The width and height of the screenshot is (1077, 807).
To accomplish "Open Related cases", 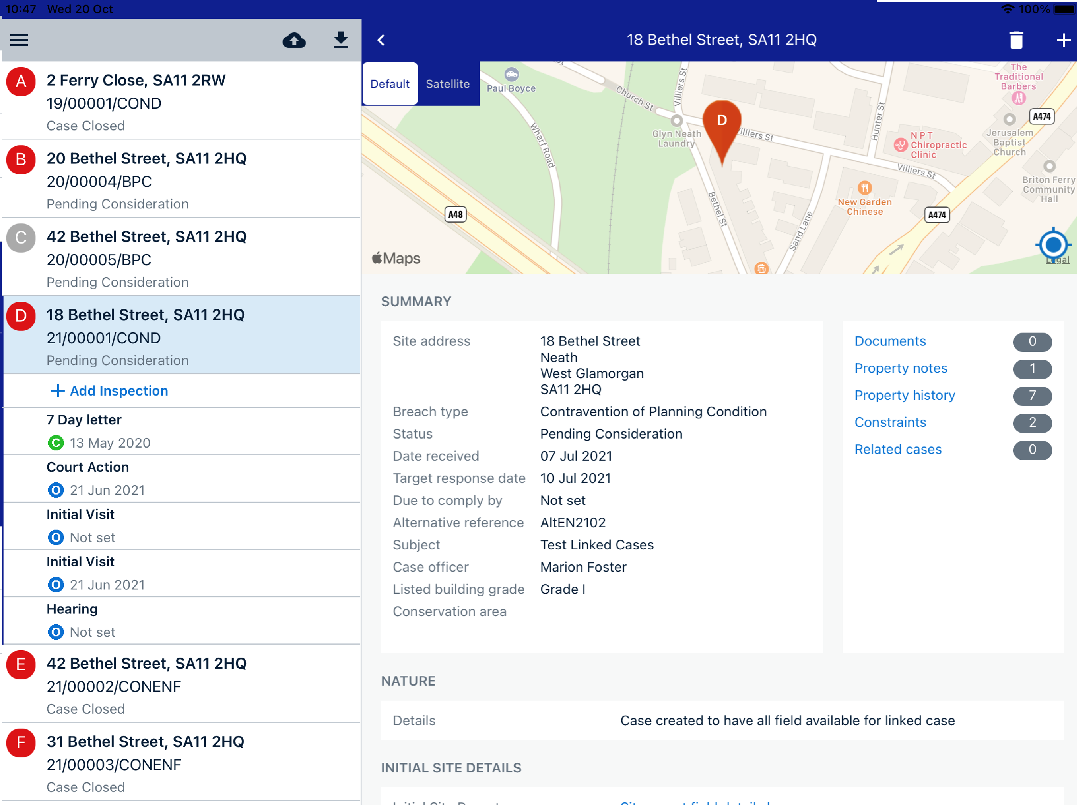I will pos(898,450).
